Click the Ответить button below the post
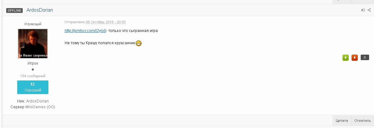 click(x=362, y=121)
